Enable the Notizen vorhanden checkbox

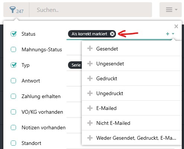click(13, 127)
